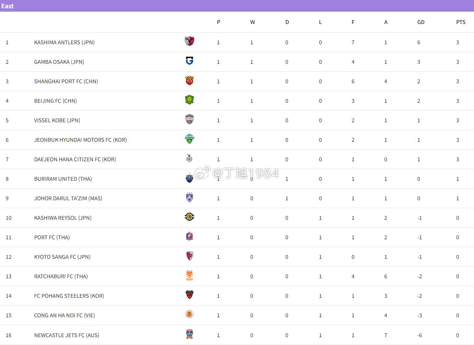Click the F column header
This screenshot has height=345, width=474.
click(353, 22)
